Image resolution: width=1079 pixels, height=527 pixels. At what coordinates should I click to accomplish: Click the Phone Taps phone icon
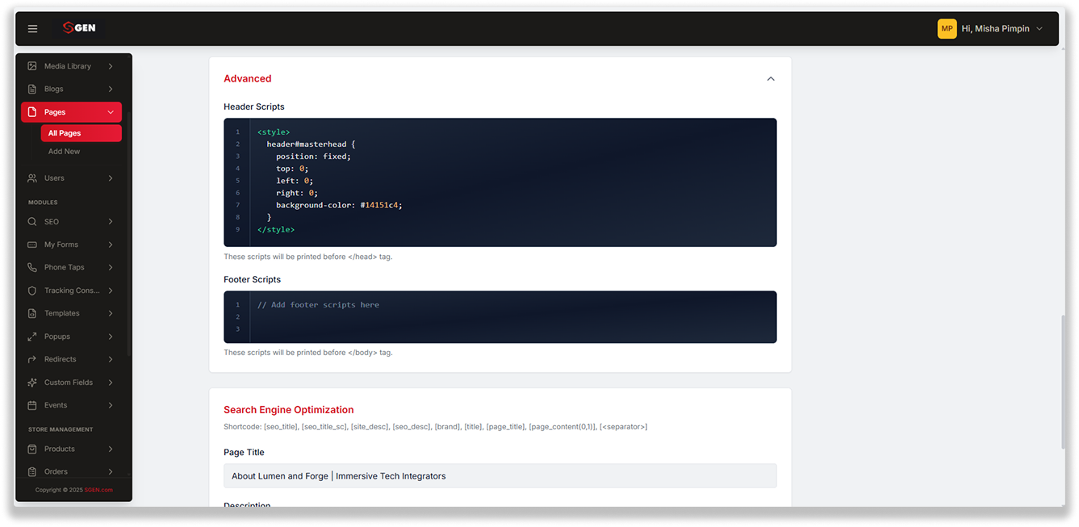[32, 267]
